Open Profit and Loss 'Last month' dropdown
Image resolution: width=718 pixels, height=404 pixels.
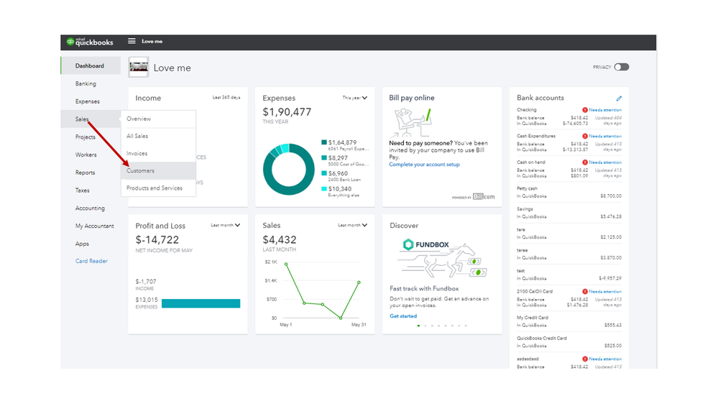(x=225, y=225)
